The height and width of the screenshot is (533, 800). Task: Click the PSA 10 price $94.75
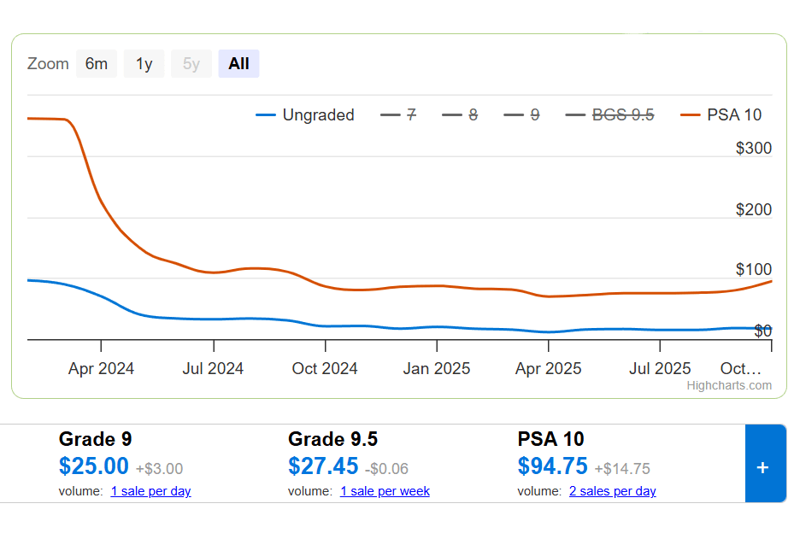[552, 466]
